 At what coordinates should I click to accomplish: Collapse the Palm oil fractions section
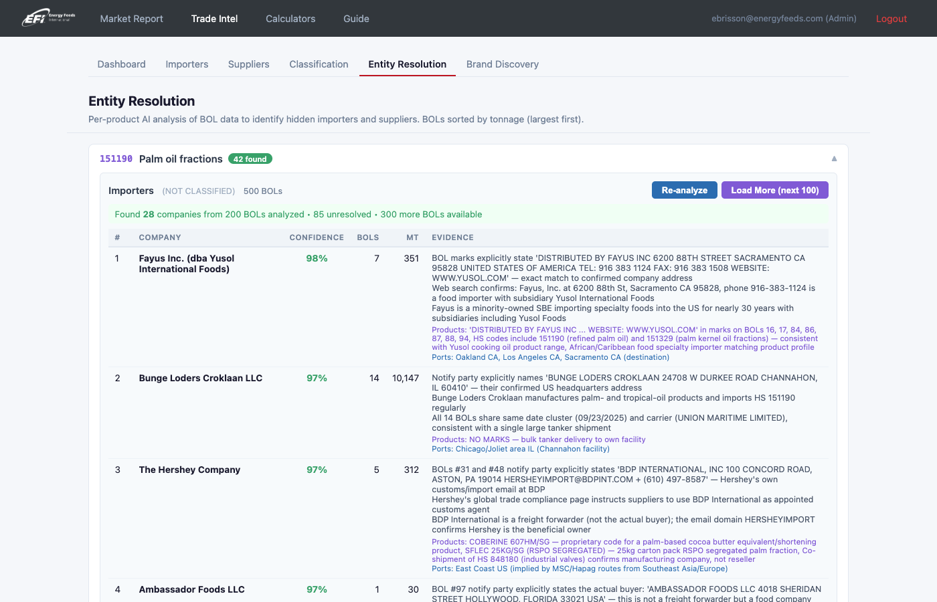[834, 159]
